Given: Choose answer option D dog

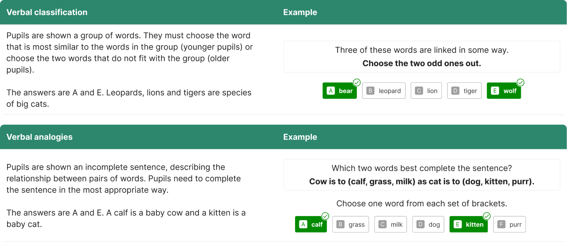Looking at the screenshot, I should point(428,225).
